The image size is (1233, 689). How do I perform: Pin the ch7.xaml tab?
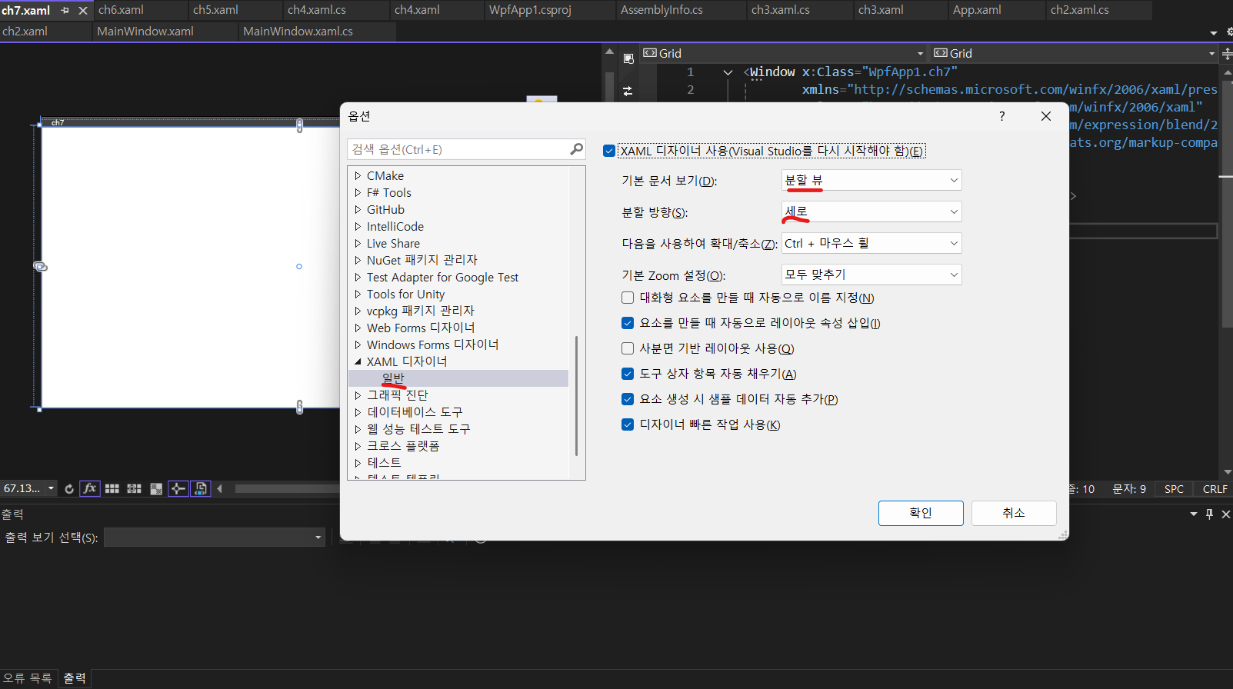click(x=65, y=11)
